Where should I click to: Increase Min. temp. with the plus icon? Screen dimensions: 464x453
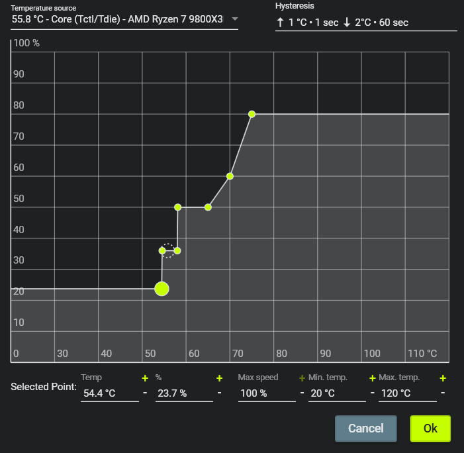pos(373,378)
